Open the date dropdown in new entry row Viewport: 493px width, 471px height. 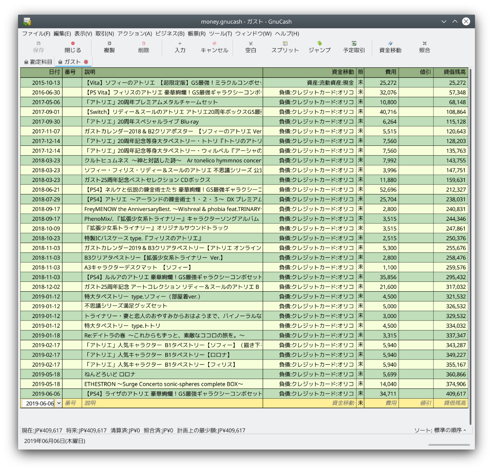click(59, 403)
